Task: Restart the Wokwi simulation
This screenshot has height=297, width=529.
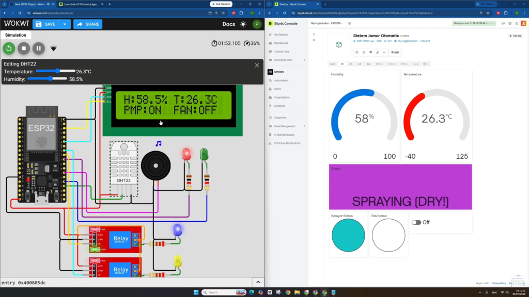Action: (9, 48)
